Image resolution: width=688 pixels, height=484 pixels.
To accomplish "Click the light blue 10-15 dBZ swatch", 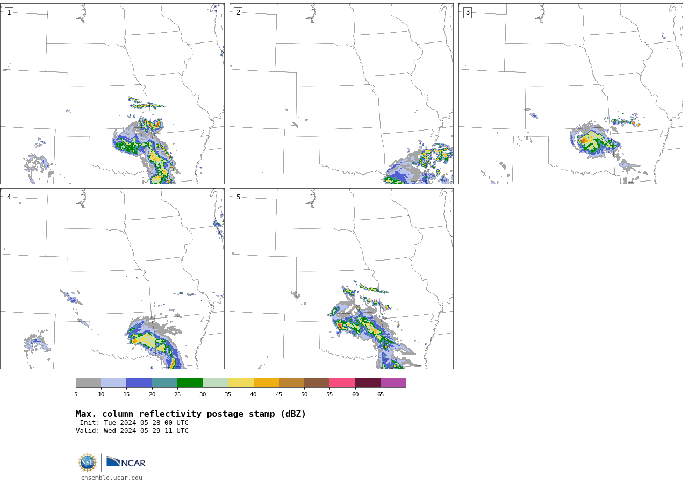I will click(113, 383).
